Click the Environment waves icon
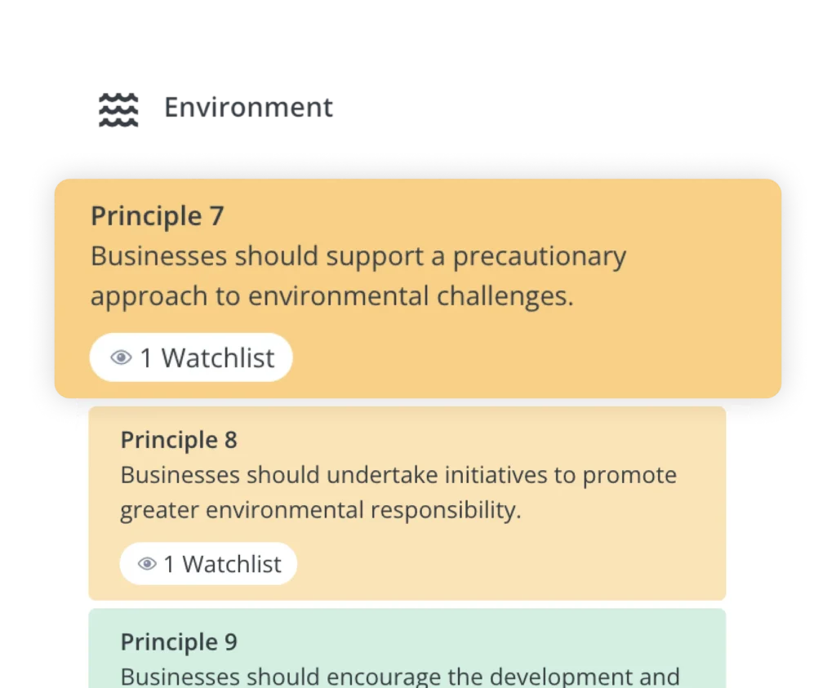 coord(118,110)
